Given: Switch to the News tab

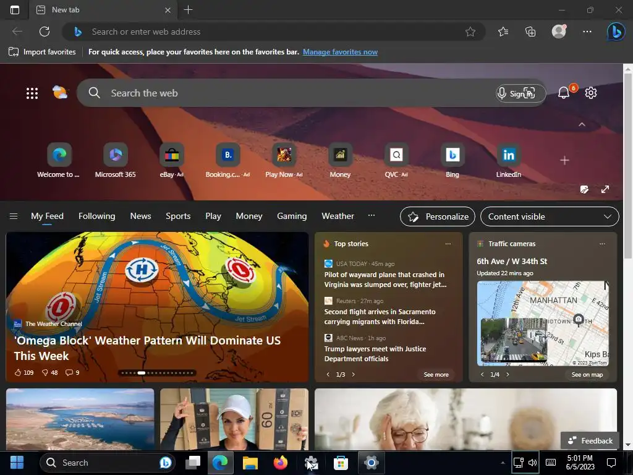Looking at the screenshot, I should coord(140,216).
